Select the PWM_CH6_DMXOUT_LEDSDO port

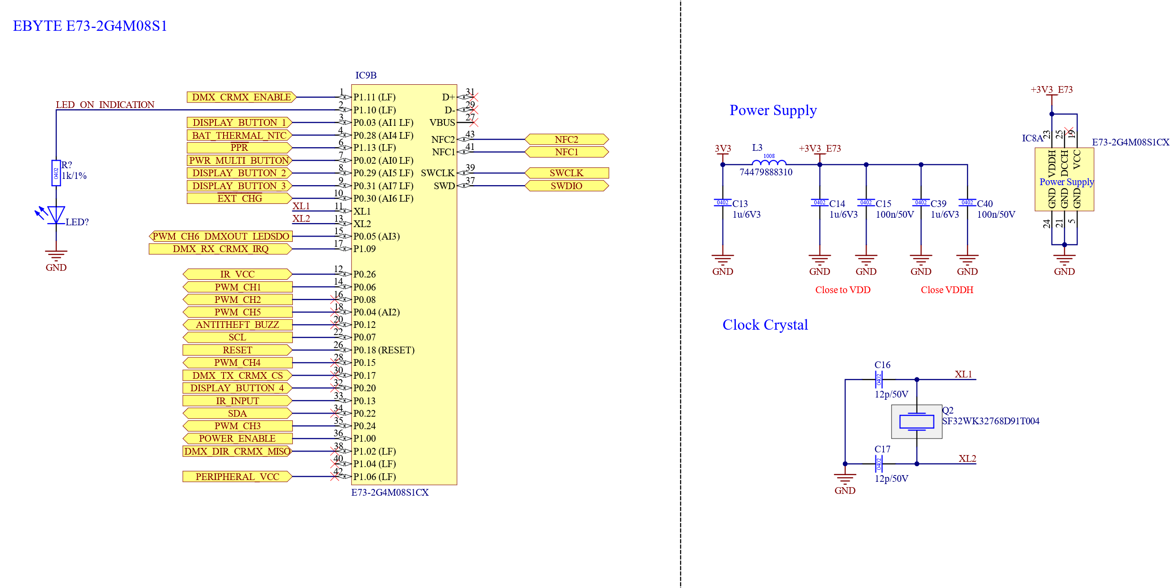[220, 236]
